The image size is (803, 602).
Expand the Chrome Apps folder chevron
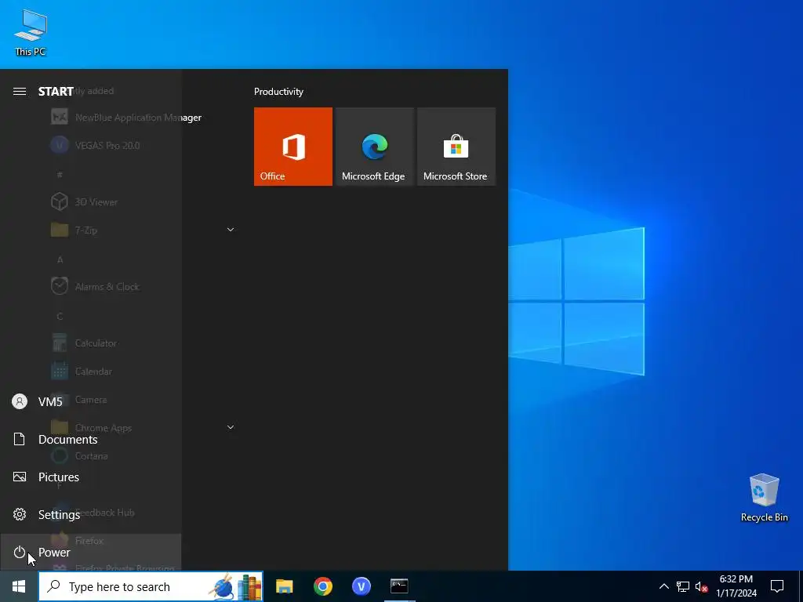231,427
